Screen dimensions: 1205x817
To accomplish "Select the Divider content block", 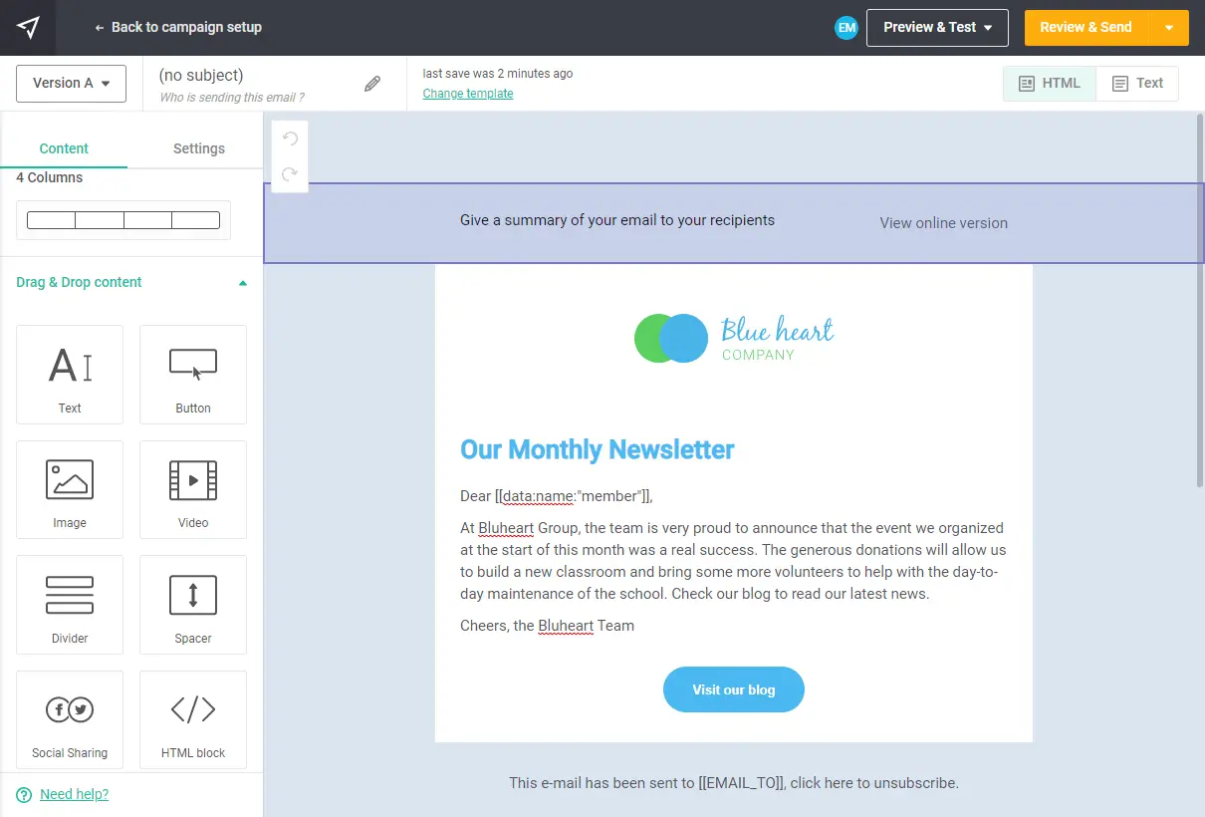I will [x=70, y=605].
